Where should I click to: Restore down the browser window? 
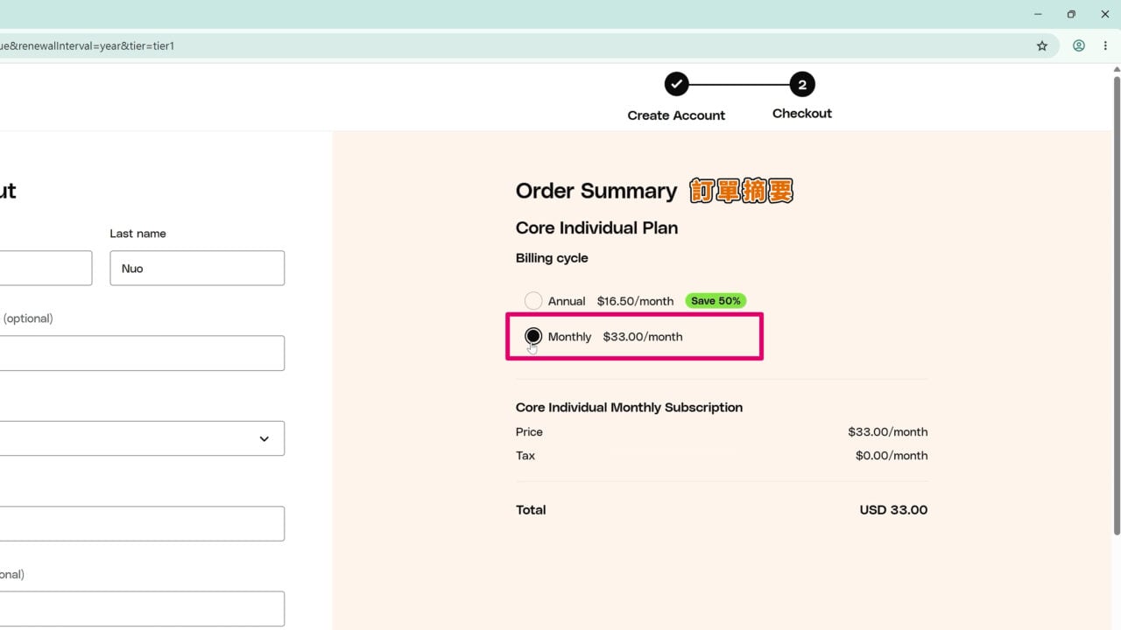click(1071, 14)
